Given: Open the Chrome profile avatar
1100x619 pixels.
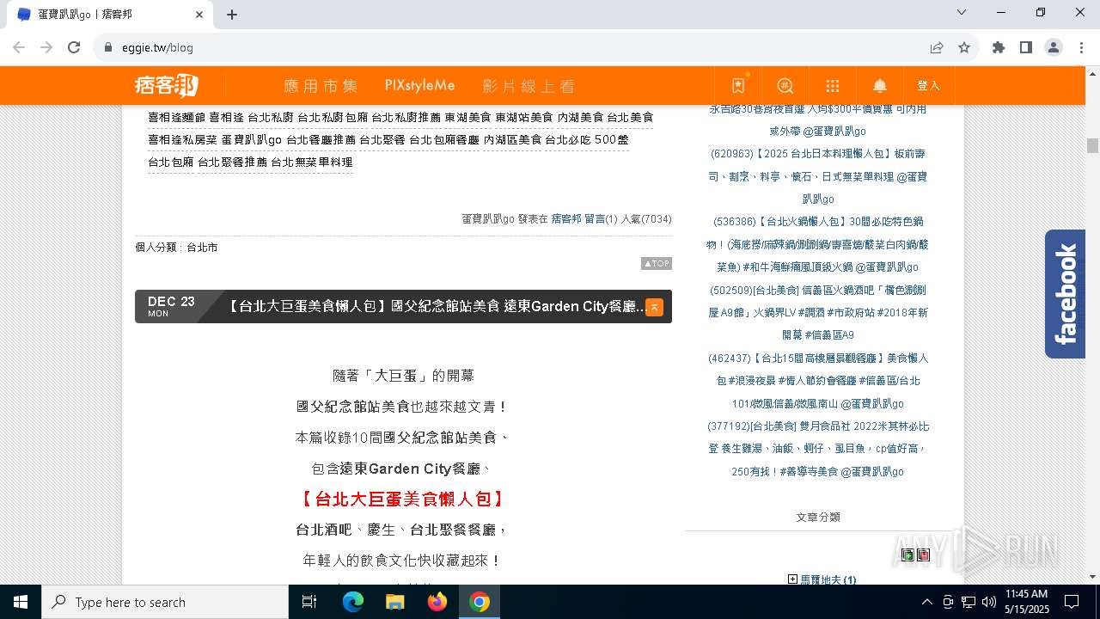Looking at the screenshot, I should point(1054,47).
